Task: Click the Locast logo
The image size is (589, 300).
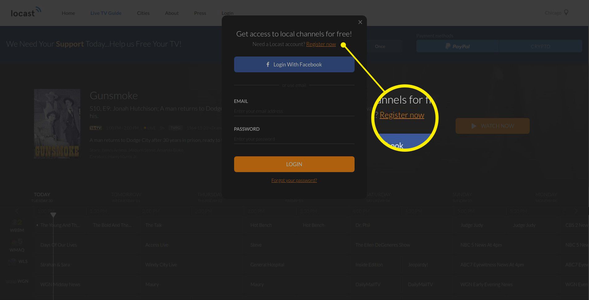Action: [26, 12]
